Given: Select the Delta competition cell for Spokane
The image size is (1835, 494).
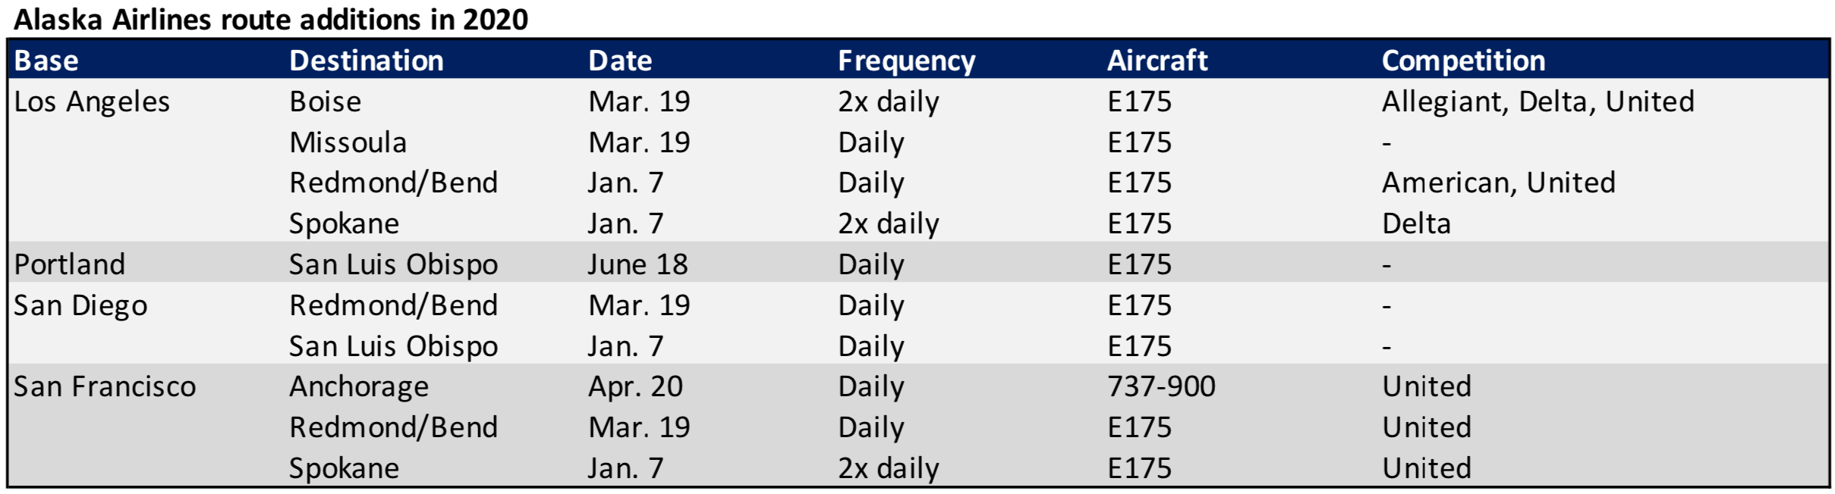Looking at the screenshot, I should tap(1416, 224).
